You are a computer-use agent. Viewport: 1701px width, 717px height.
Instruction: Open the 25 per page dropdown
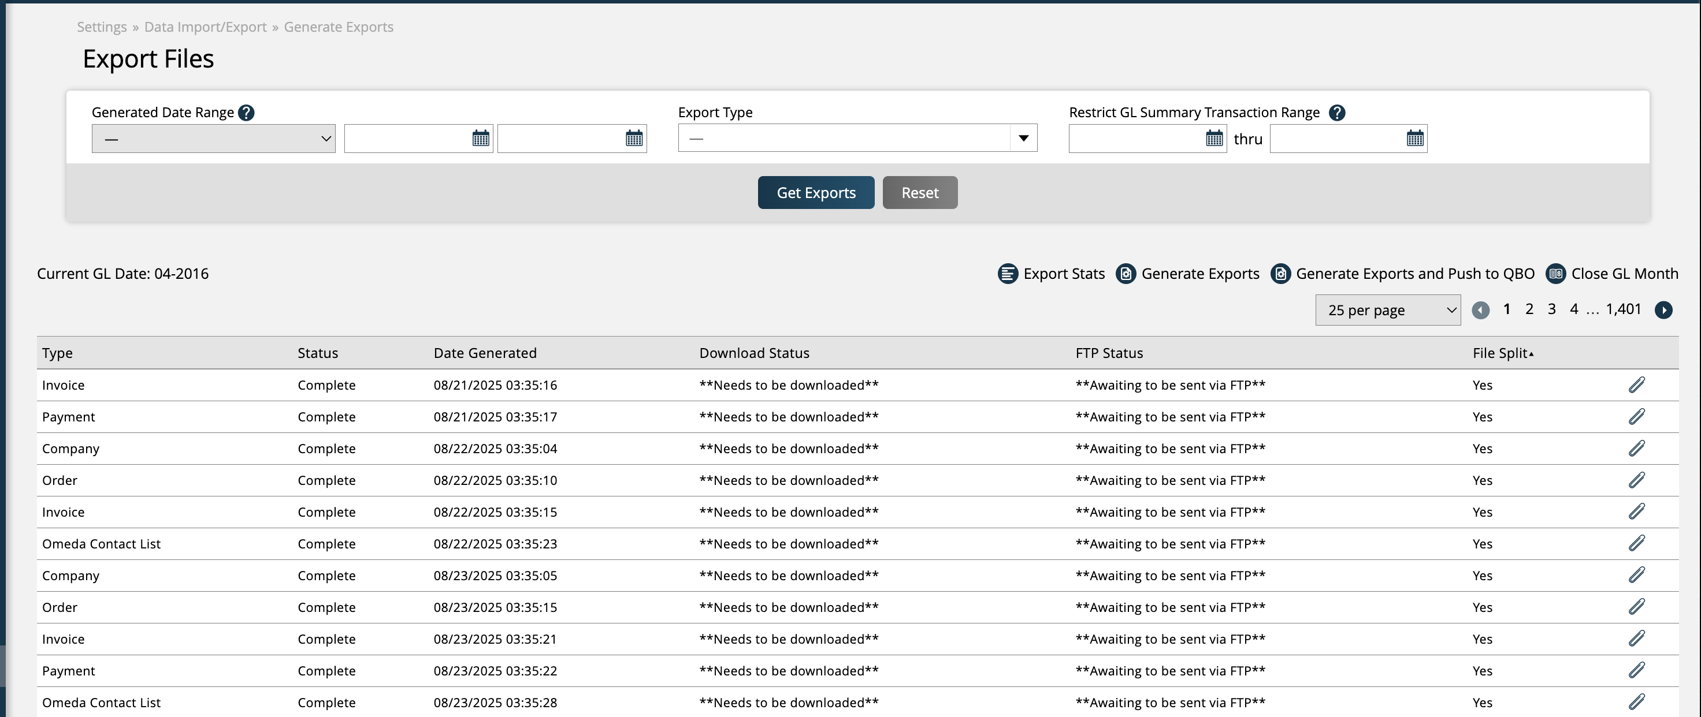(x=1387, y=310)
